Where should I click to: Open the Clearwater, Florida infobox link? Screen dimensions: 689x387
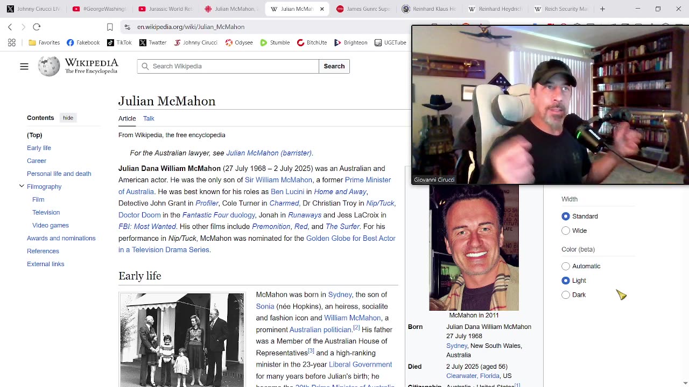[x=473, y=376]
